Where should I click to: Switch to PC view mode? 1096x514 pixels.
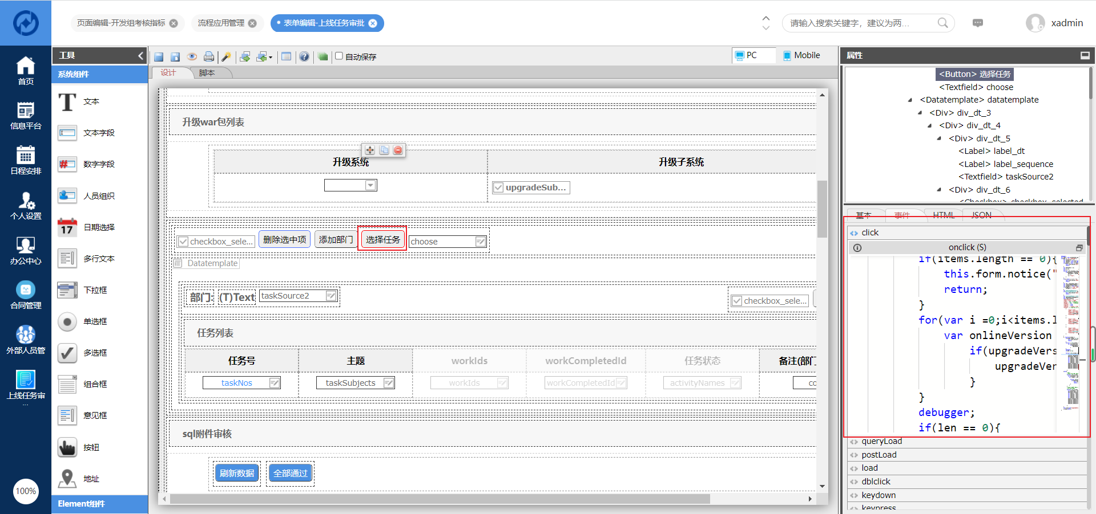coord(747,55)
